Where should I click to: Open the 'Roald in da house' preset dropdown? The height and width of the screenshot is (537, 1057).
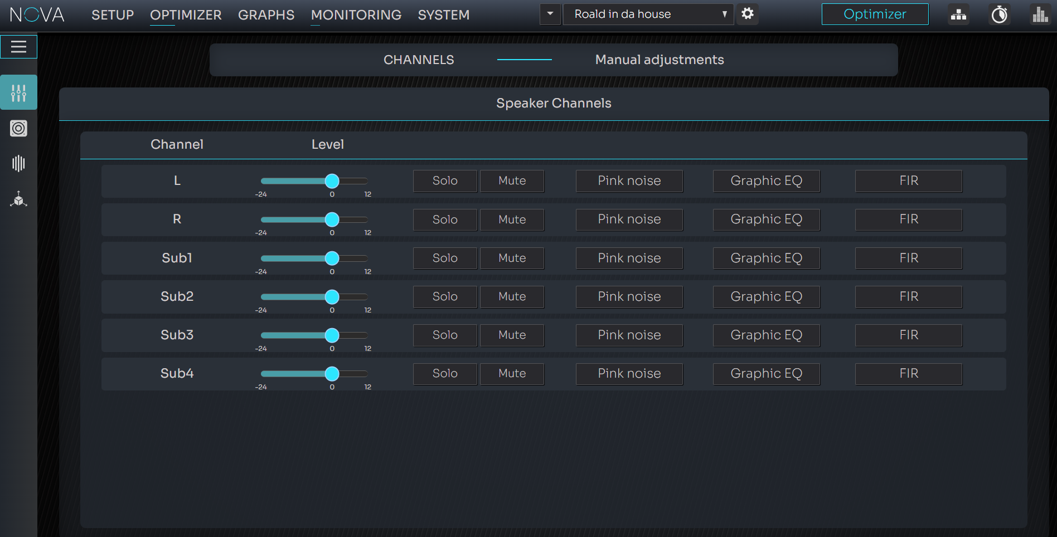pos(648,14)
